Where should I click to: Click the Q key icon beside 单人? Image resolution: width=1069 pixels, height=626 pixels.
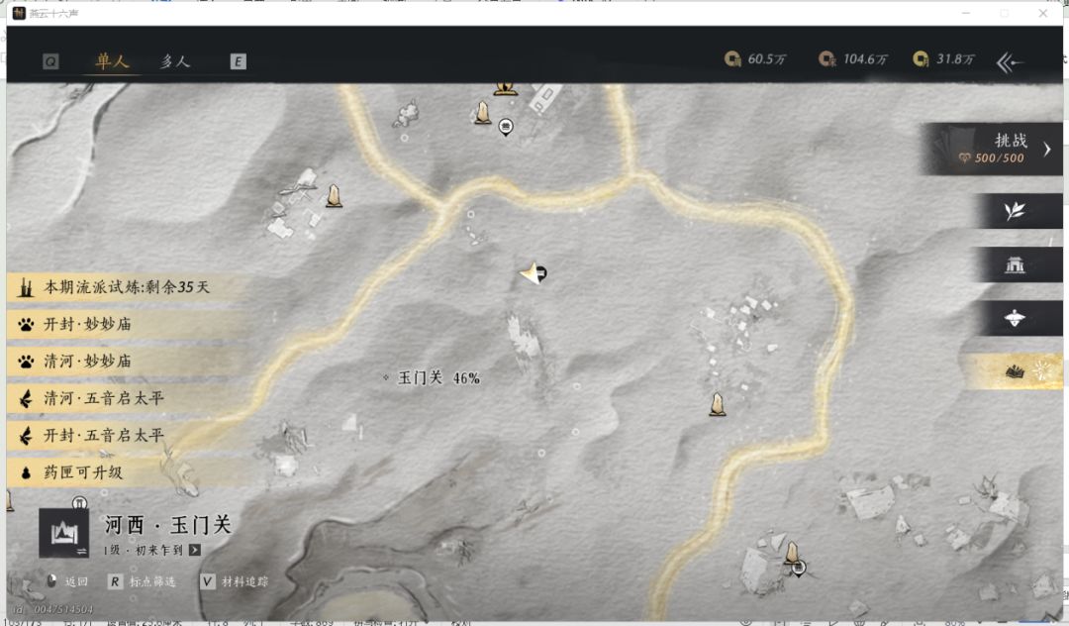coord(50,61)
